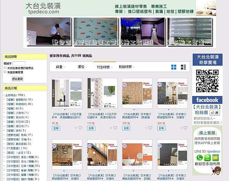Favorite the 85元 LG curtain item heart
The width and height of the screenshot is (229, 181).
click(x=80, y=128)
